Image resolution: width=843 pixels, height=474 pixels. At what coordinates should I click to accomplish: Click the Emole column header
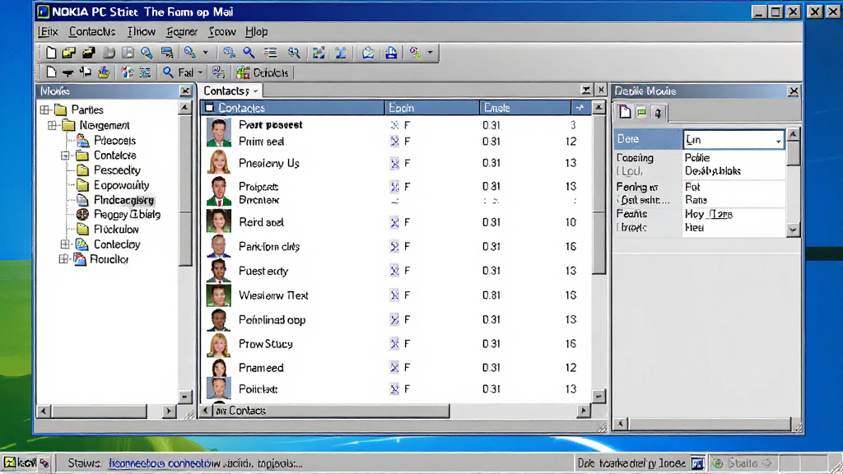pyautogui.click(x=525, y=108)
